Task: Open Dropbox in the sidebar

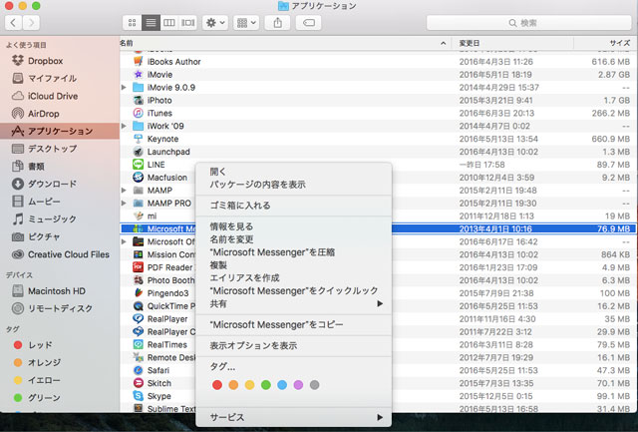Action: [x=60, y=61]
